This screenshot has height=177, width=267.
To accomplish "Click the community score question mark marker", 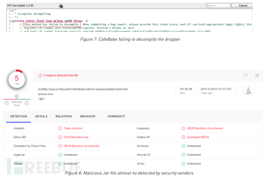I will (x=17, y=96).
